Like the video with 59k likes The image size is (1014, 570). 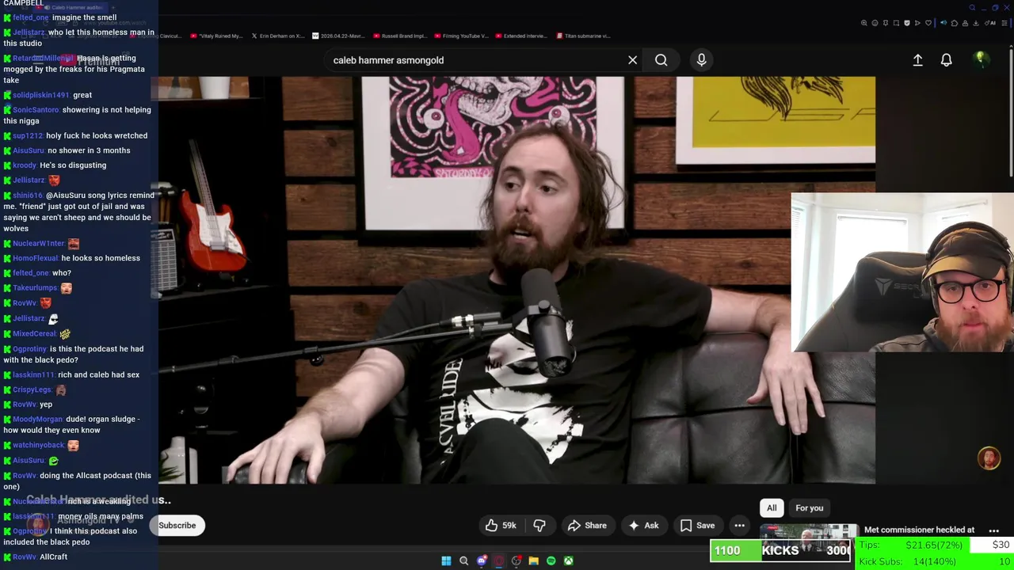coord(501,526)
